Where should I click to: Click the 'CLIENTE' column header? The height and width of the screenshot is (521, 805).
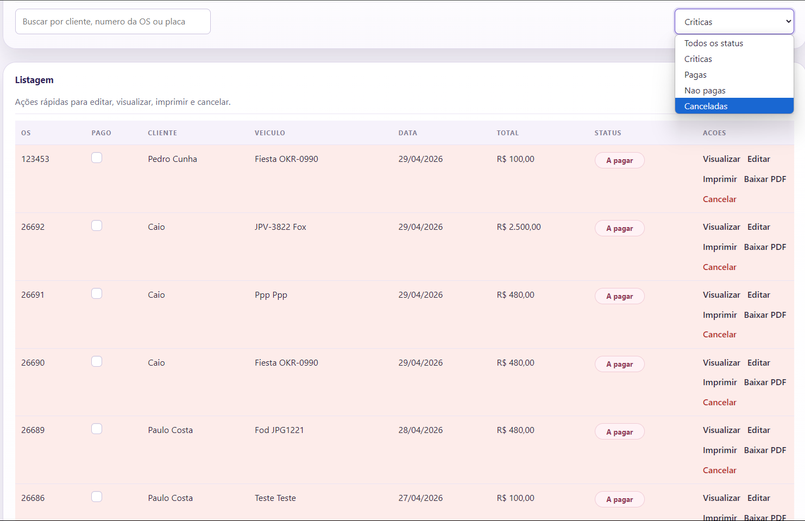(162, 133)
